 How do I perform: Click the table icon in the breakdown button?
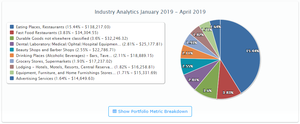click(114, 111)
